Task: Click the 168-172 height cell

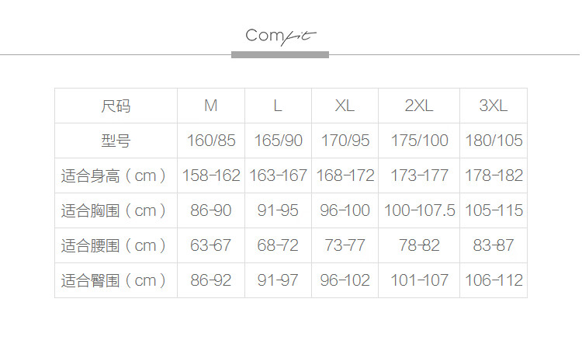Action: tap(345, 175)
